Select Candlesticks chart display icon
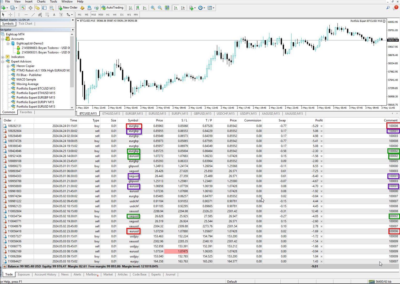Image resolution: width=400 pixels, height=284 pixels. tap(137, 8)
